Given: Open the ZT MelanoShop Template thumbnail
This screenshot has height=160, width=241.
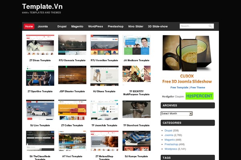Looking at the screenshot, I should pos(104,141).
